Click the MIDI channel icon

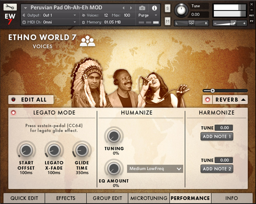click(x=24, y=22)
